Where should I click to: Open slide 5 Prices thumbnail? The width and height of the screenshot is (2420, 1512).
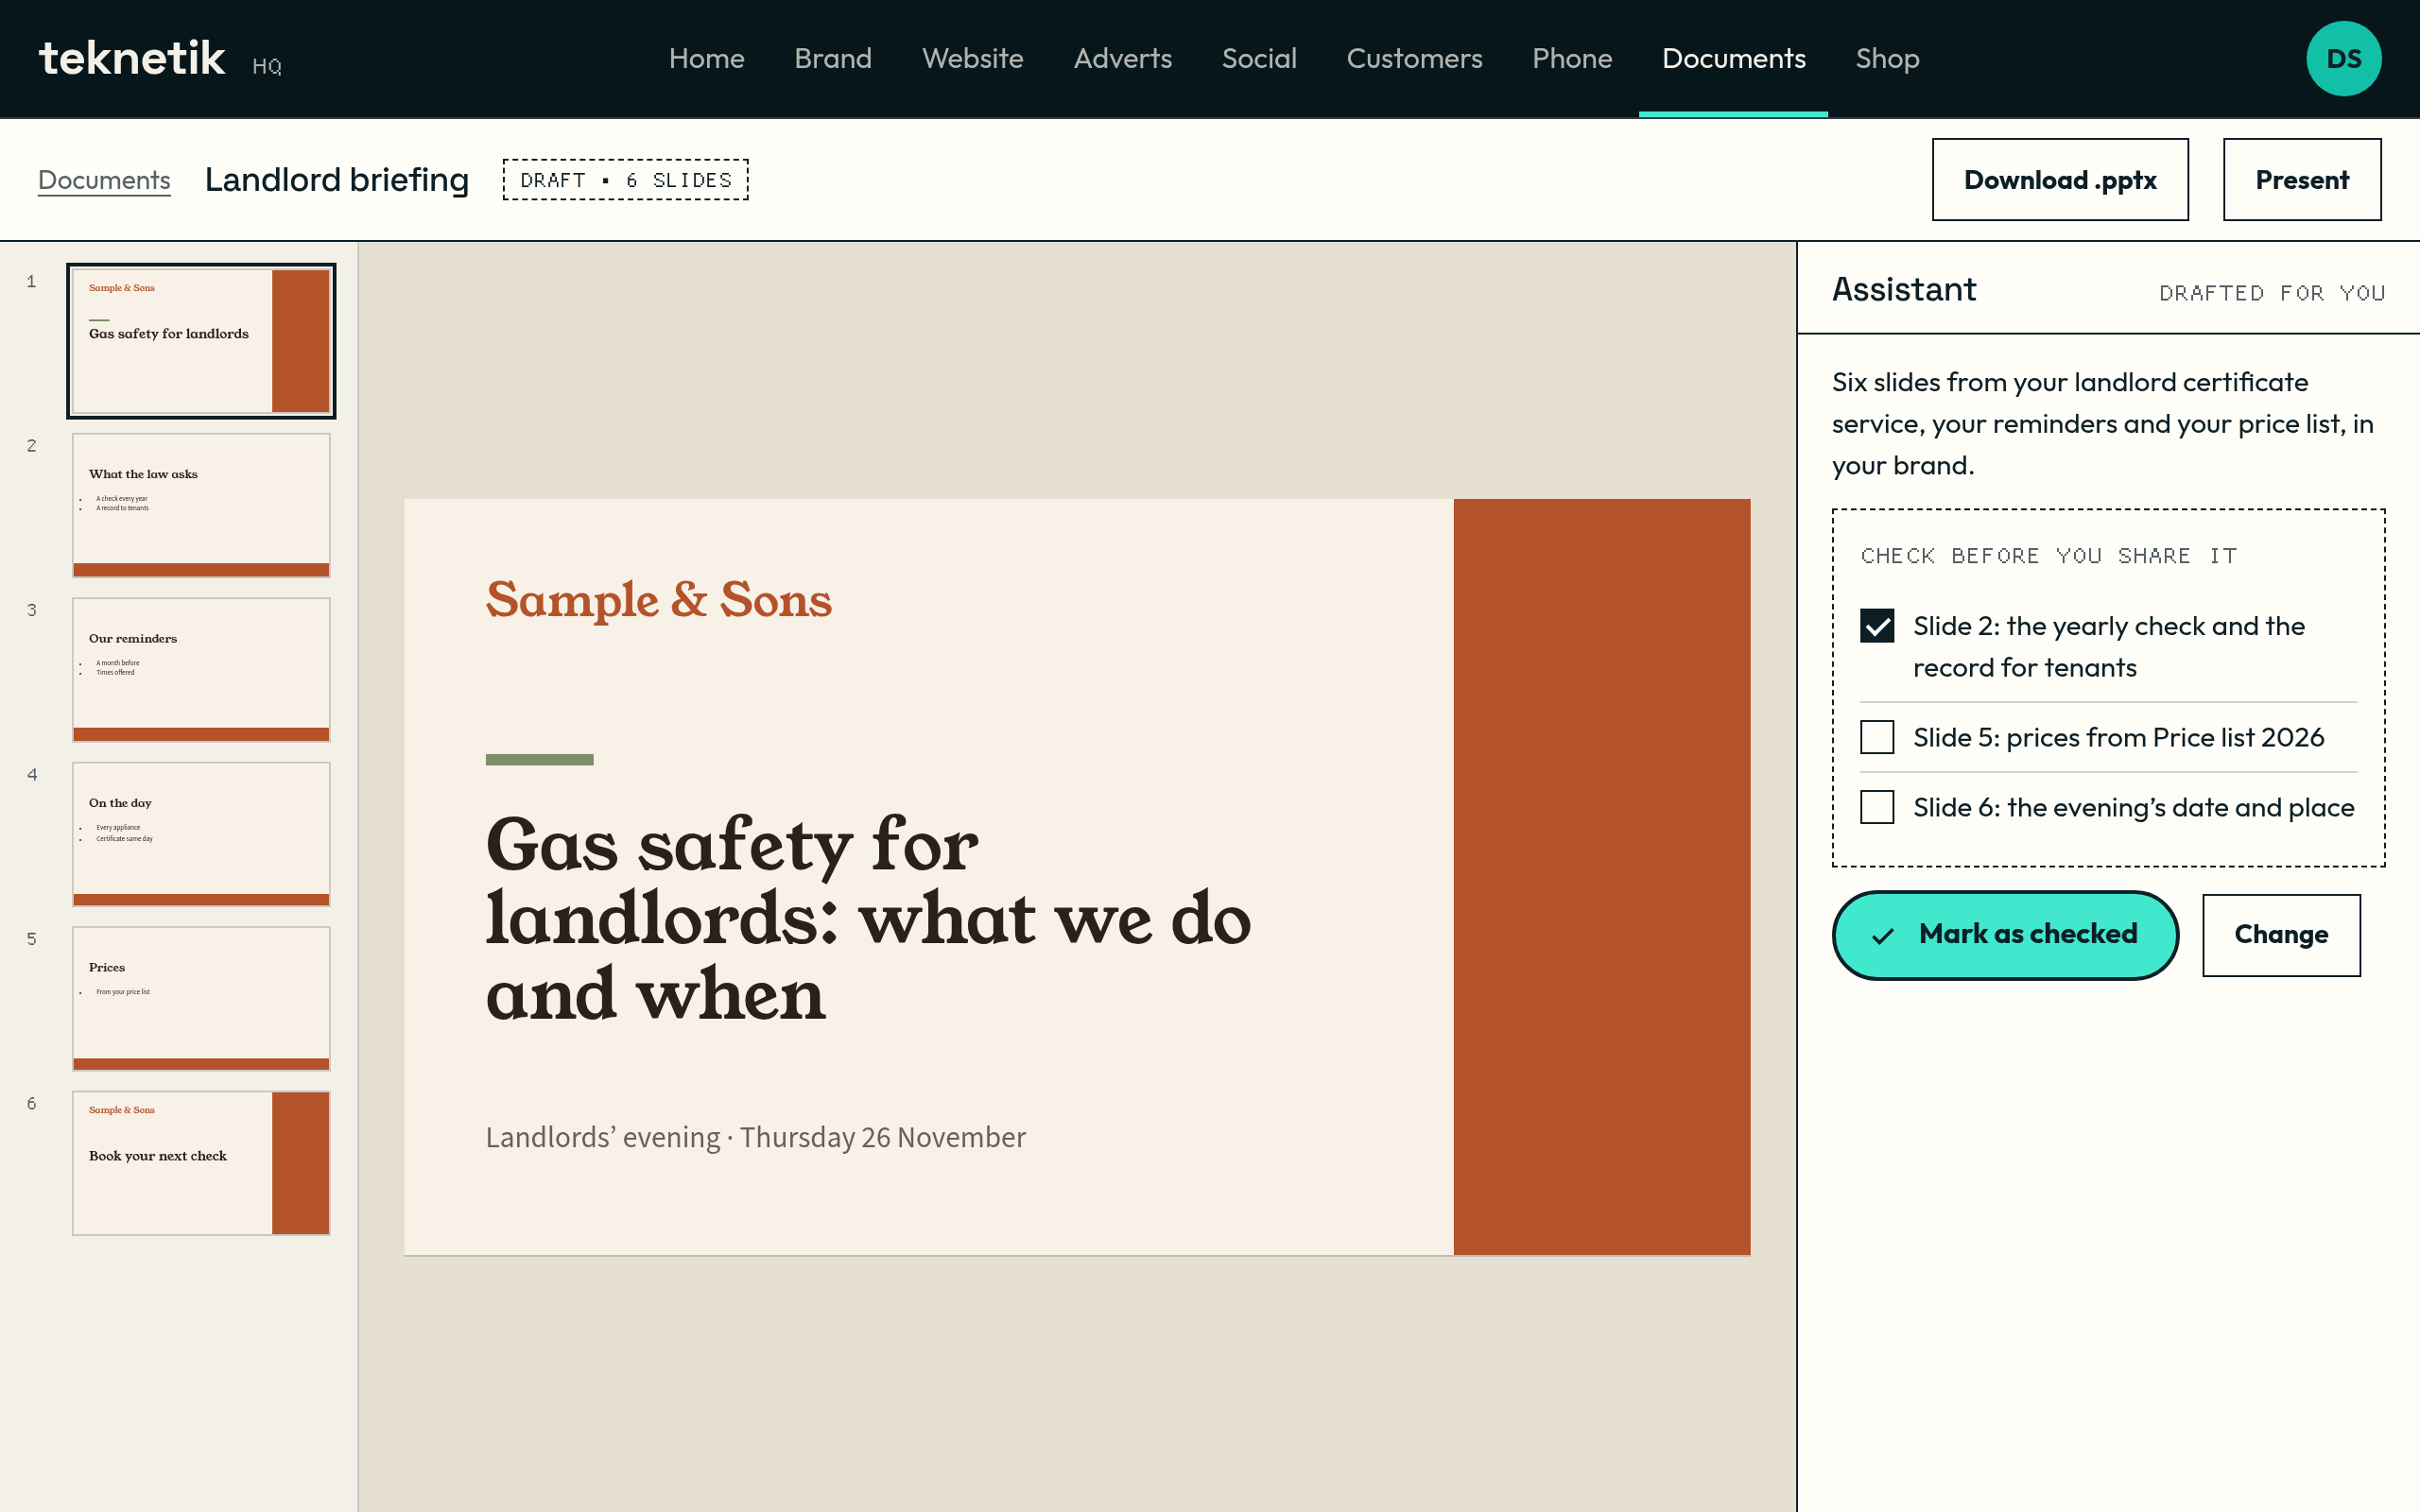201,999
